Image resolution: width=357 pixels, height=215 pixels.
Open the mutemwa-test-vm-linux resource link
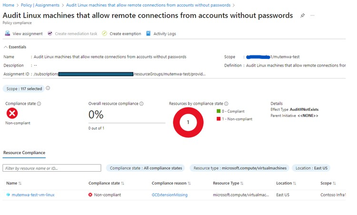(33, 195)
